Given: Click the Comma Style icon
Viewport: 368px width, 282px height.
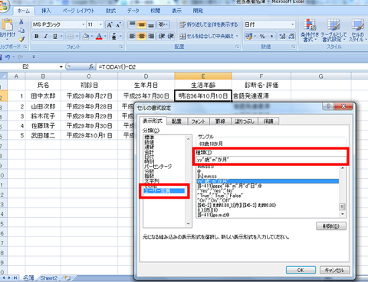Looking at the screenshot, I should 271,36.
